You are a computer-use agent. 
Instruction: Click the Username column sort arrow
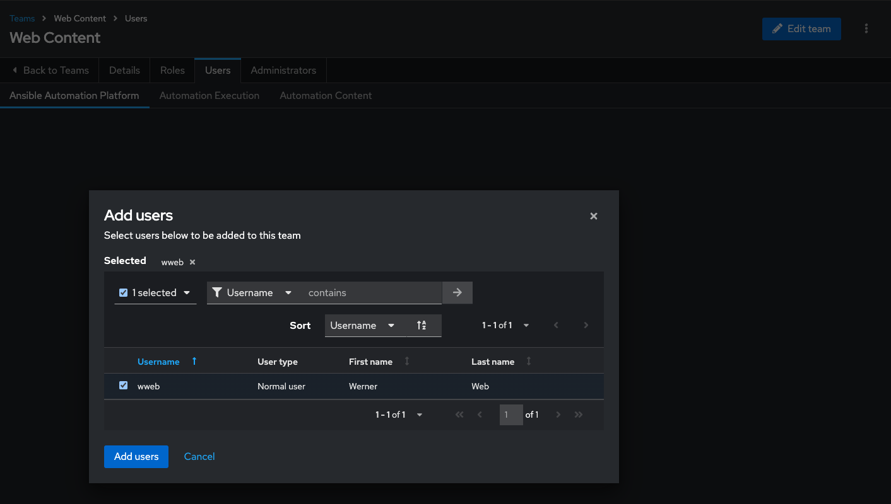194,361
